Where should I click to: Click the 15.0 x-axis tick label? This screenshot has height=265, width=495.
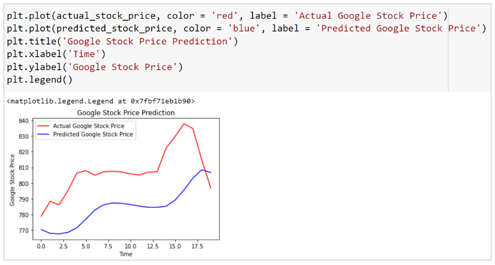175,246
